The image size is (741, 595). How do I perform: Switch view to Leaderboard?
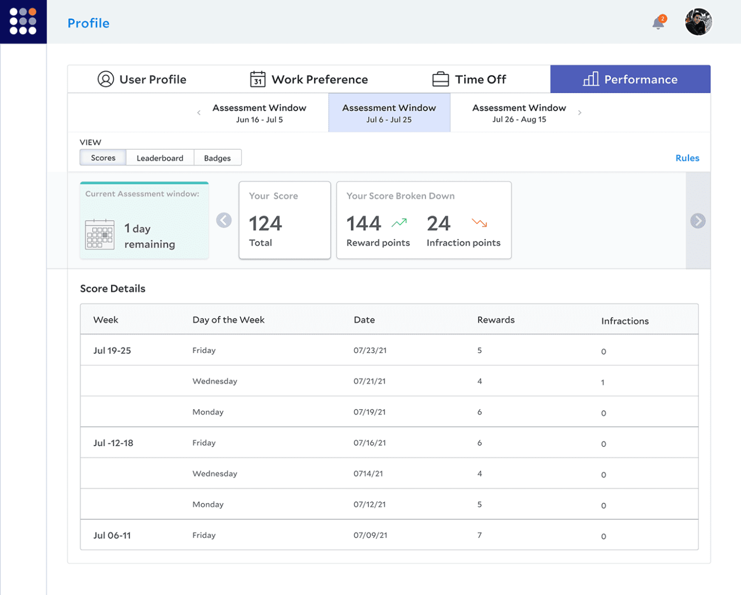(x=160, y=157)
